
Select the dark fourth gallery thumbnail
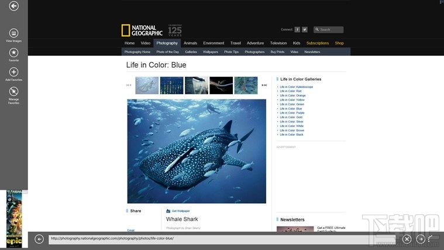click(221, 85)
